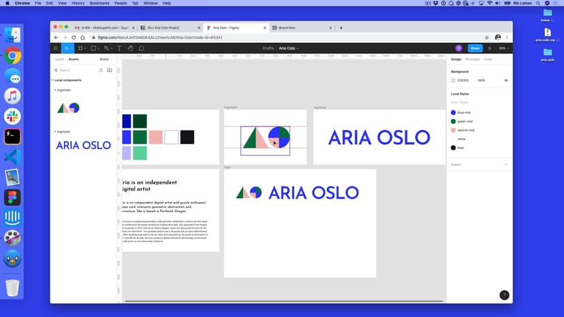Select the Move tool

point(66,48)
